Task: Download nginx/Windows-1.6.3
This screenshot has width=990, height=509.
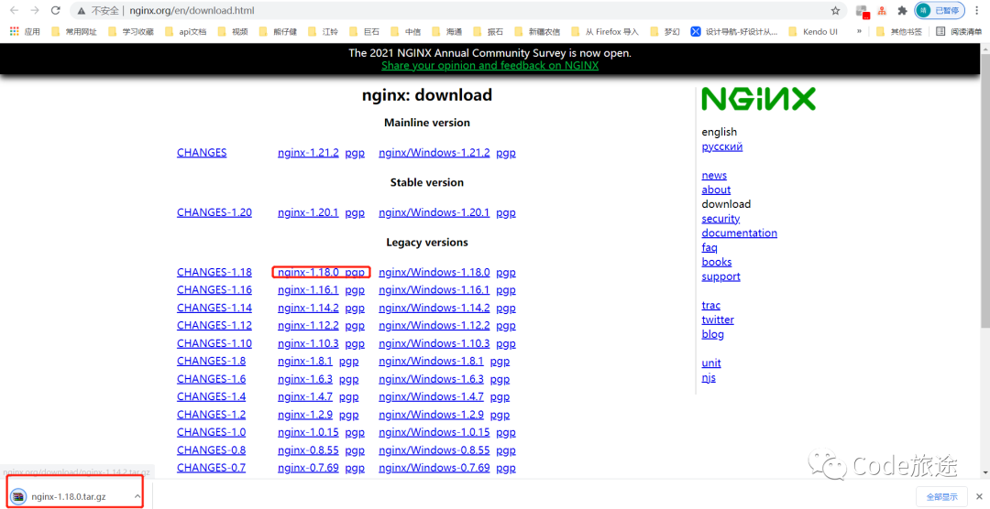Action: pos(431,379)
